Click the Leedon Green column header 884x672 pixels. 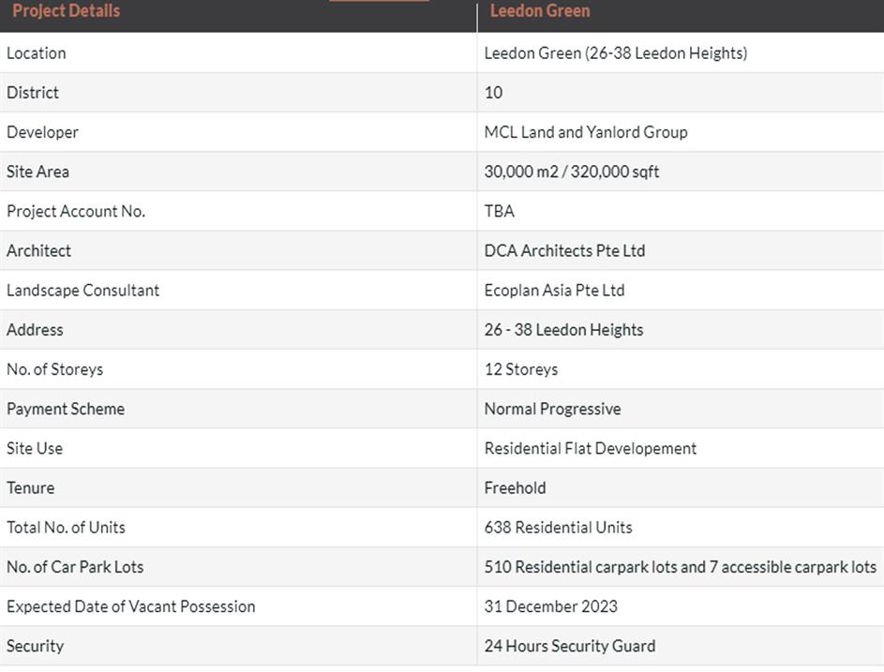pyautogui.click(x=540, y=11)
